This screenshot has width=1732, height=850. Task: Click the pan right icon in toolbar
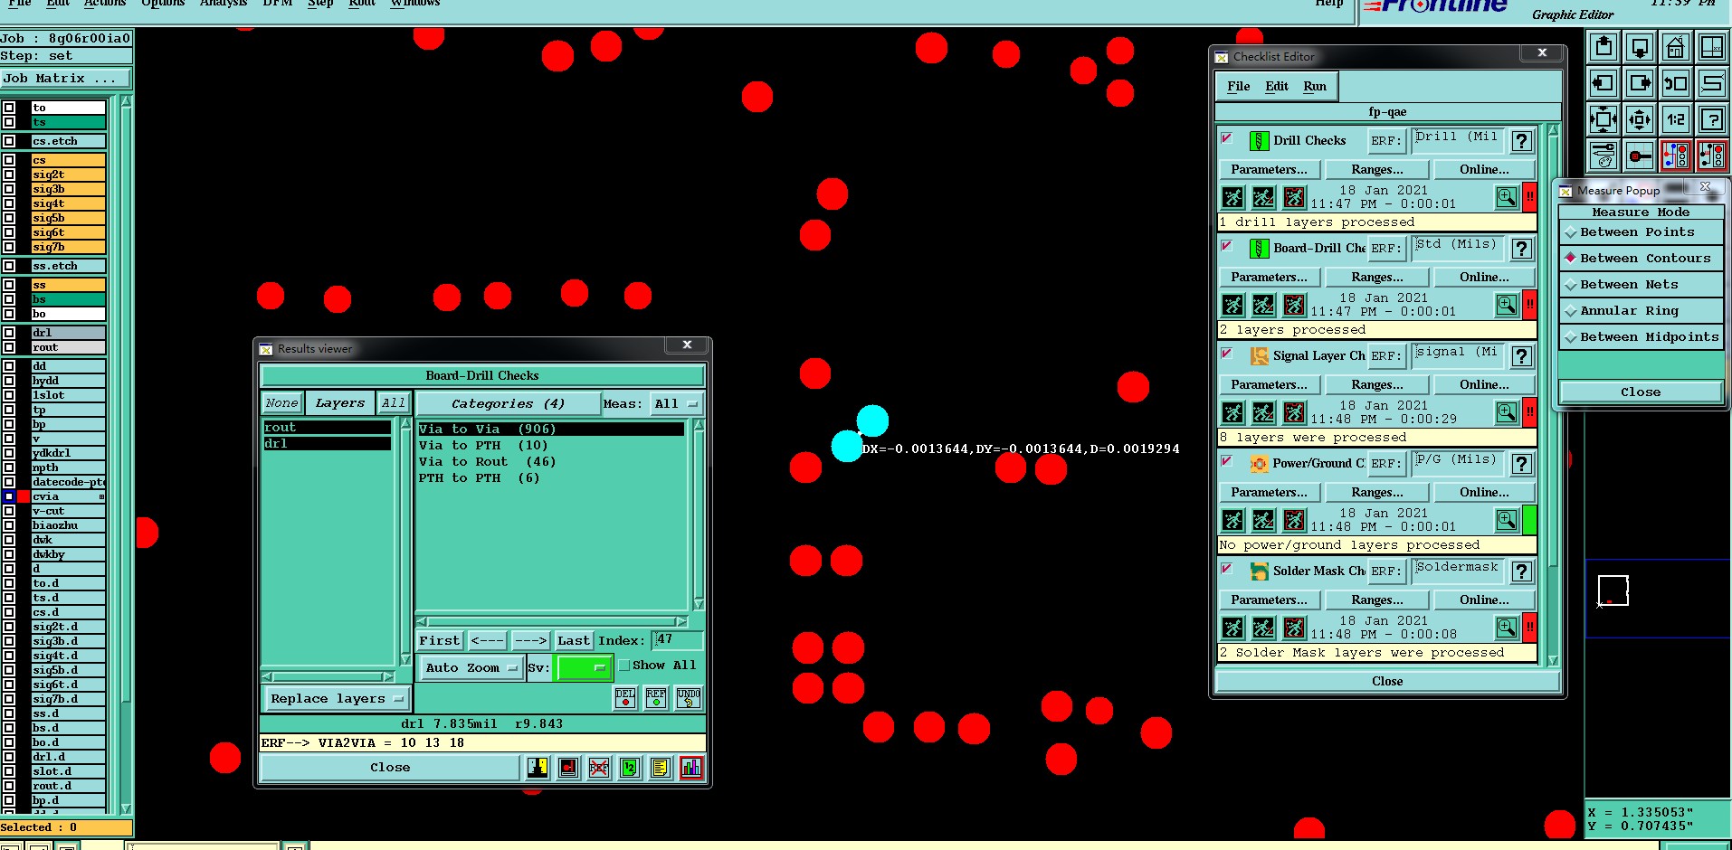[1639, 83]
